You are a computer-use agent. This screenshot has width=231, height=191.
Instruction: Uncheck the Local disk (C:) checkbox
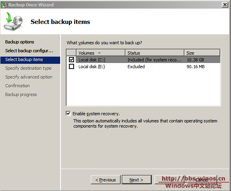[71, 60]
